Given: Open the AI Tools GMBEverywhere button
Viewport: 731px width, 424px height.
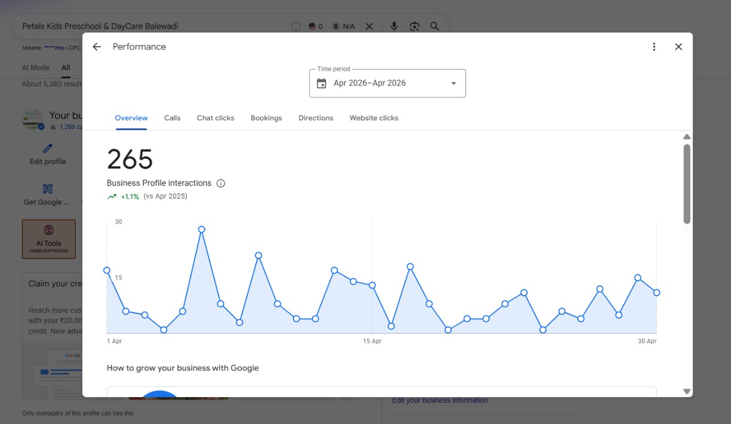Looking at the screenshot, I should (x=49, y=239).
